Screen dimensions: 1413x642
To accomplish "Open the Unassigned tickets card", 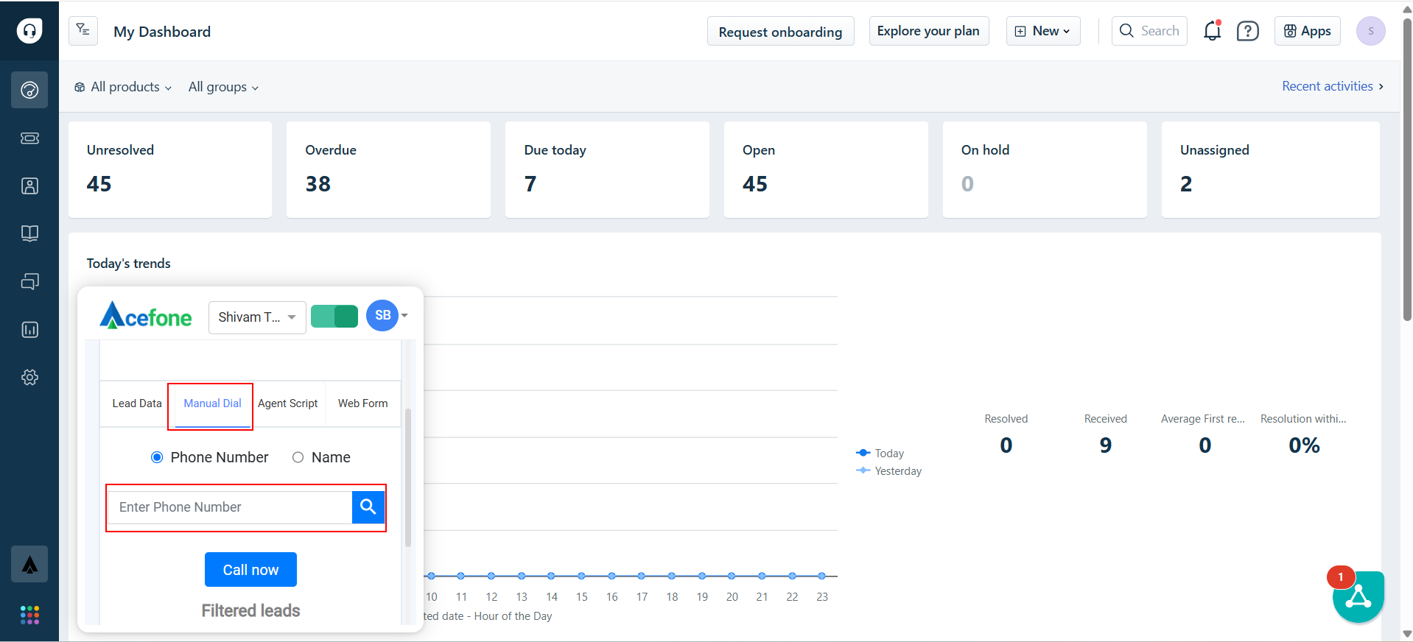I will click(1271, 169).
